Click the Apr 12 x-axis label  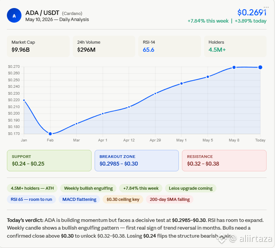pyautogui.click(x=129, y=140)
